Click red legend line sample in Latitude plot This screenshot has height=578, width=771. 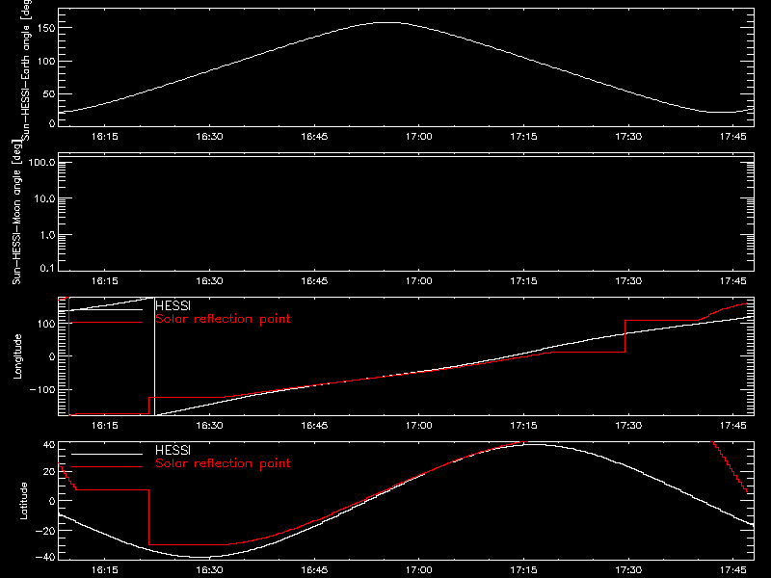107,467
